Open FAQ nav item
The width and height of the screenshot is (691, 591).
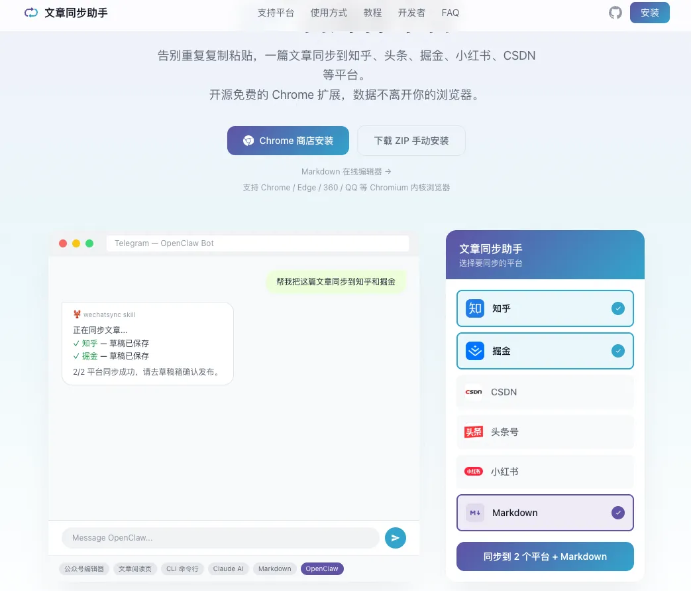(451, 13)
